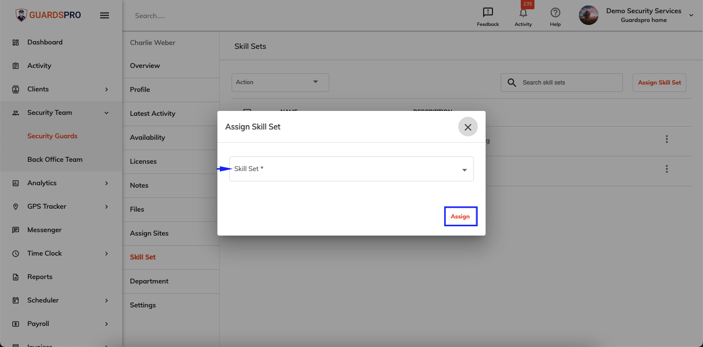The height and width of the screenshot is (347, 703).
Task: Expand the account dropdown chevron
Action: [691, 16]
